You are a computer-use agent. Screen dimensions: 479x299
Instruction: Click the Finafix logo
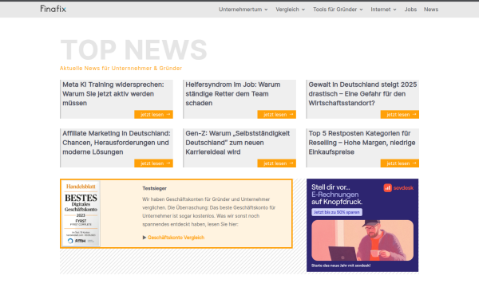pos(53,9)
